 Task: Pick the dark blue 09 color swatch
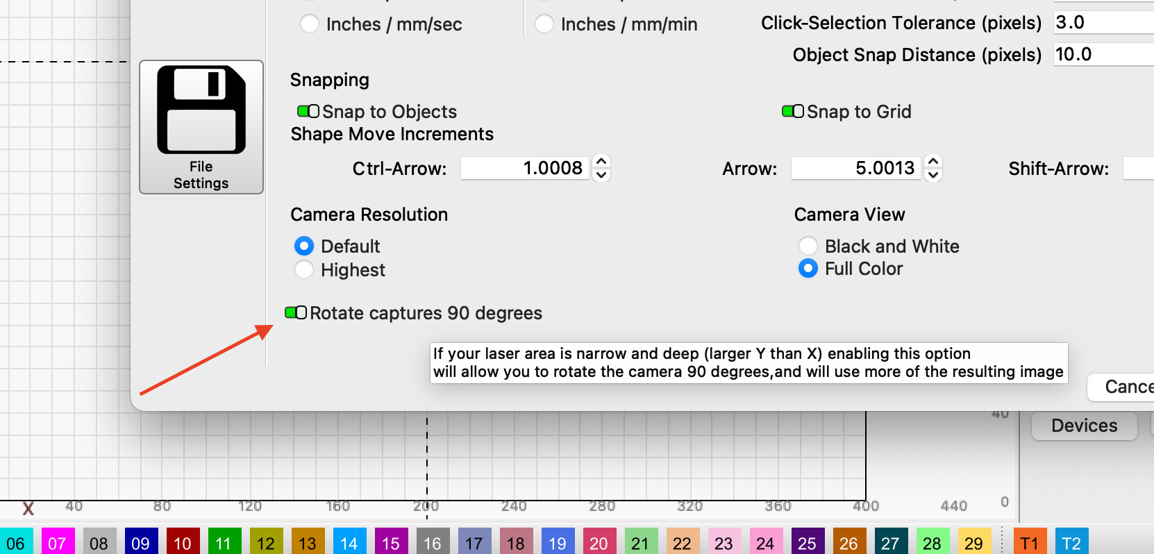click(x=140, y=542)
